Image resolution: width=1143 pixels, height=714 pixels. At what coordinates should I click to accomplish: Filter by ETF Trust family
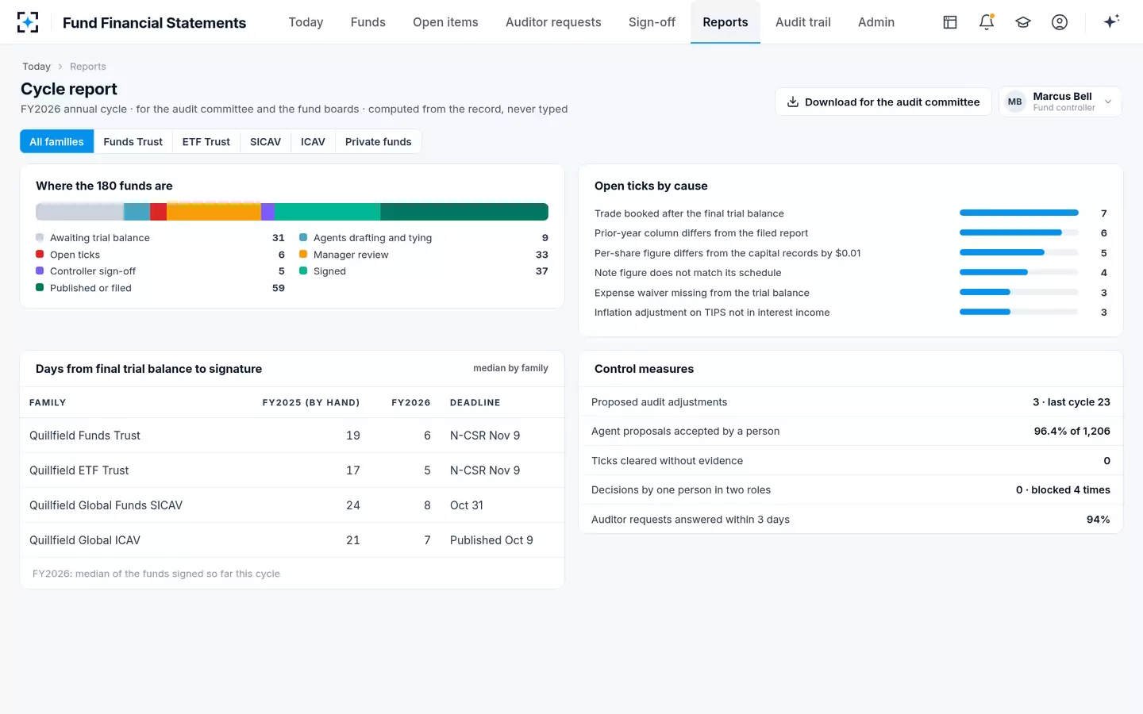tap(206, 141)
